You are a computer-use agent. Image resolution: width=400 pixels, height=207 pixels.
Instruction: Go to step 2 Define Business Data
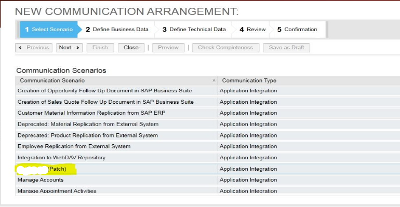pyautogui.click(x=117, y=30)
